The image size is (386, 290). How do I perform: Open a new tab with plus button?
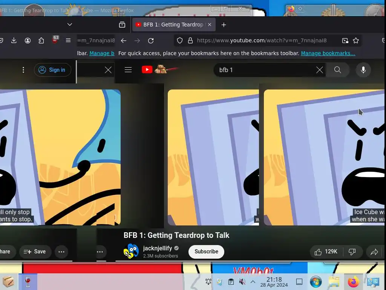coord(224,25)
